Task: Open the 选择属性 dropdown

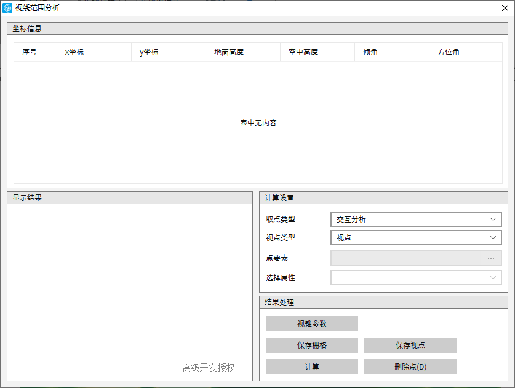Action: point(416,278)
